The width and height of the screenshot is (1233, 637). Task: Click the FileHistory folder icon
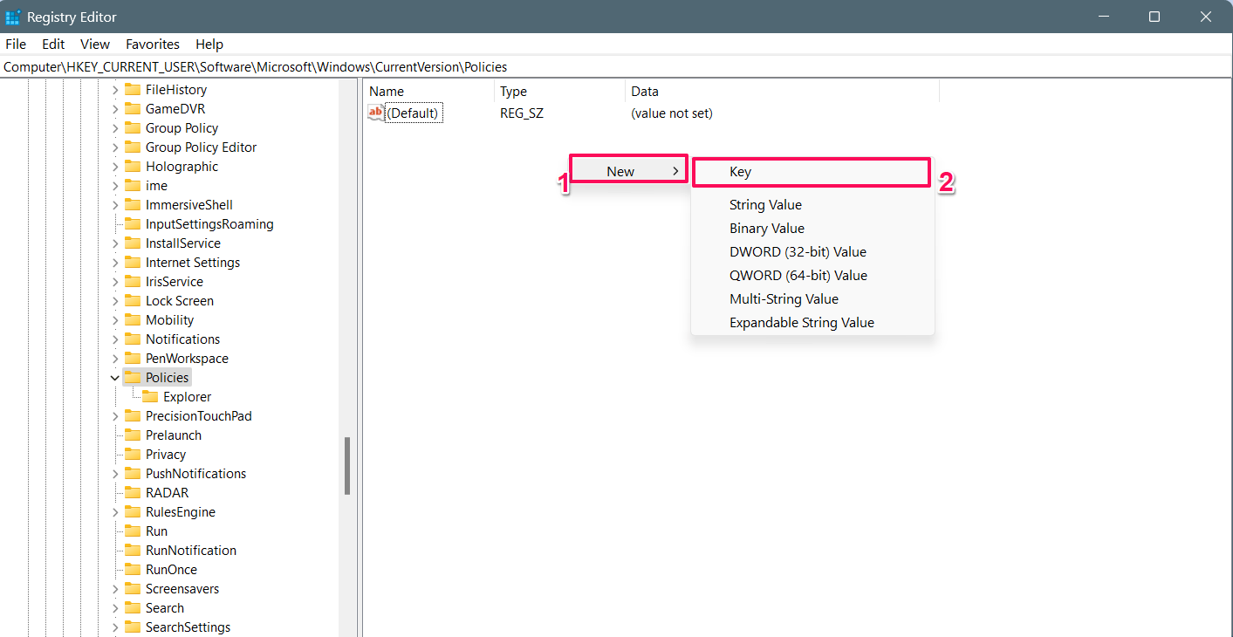tap(133, 89)
